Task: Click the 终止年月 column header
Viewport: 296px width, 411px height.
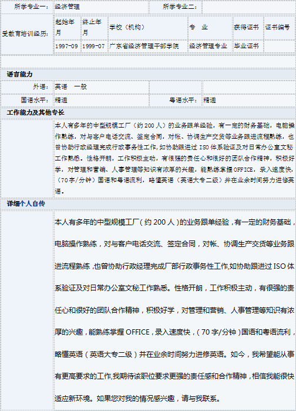Action: [x=92, y=27]
